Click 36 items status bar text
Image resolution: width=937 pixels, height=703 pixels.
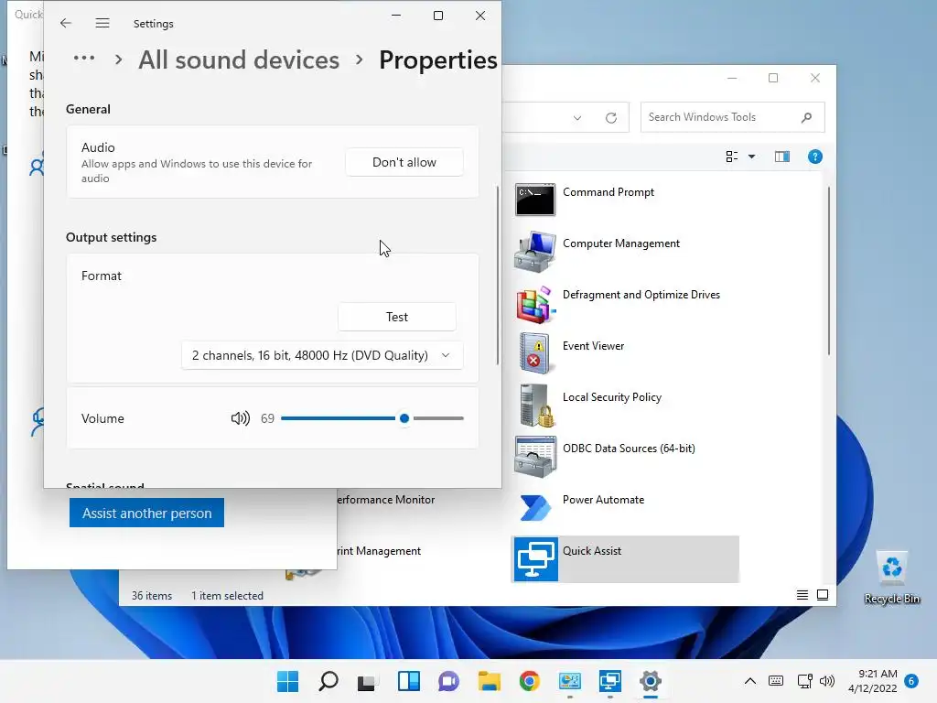[x=152, y=595]
